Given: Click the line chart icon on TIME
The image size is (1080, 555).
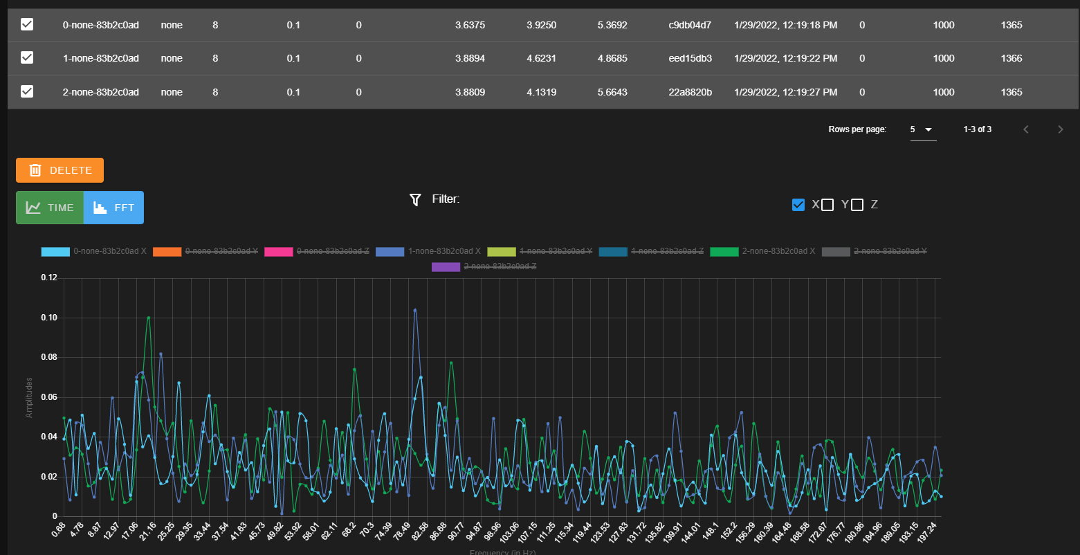Looking at the screenshot, I should (x=33, y=208).
